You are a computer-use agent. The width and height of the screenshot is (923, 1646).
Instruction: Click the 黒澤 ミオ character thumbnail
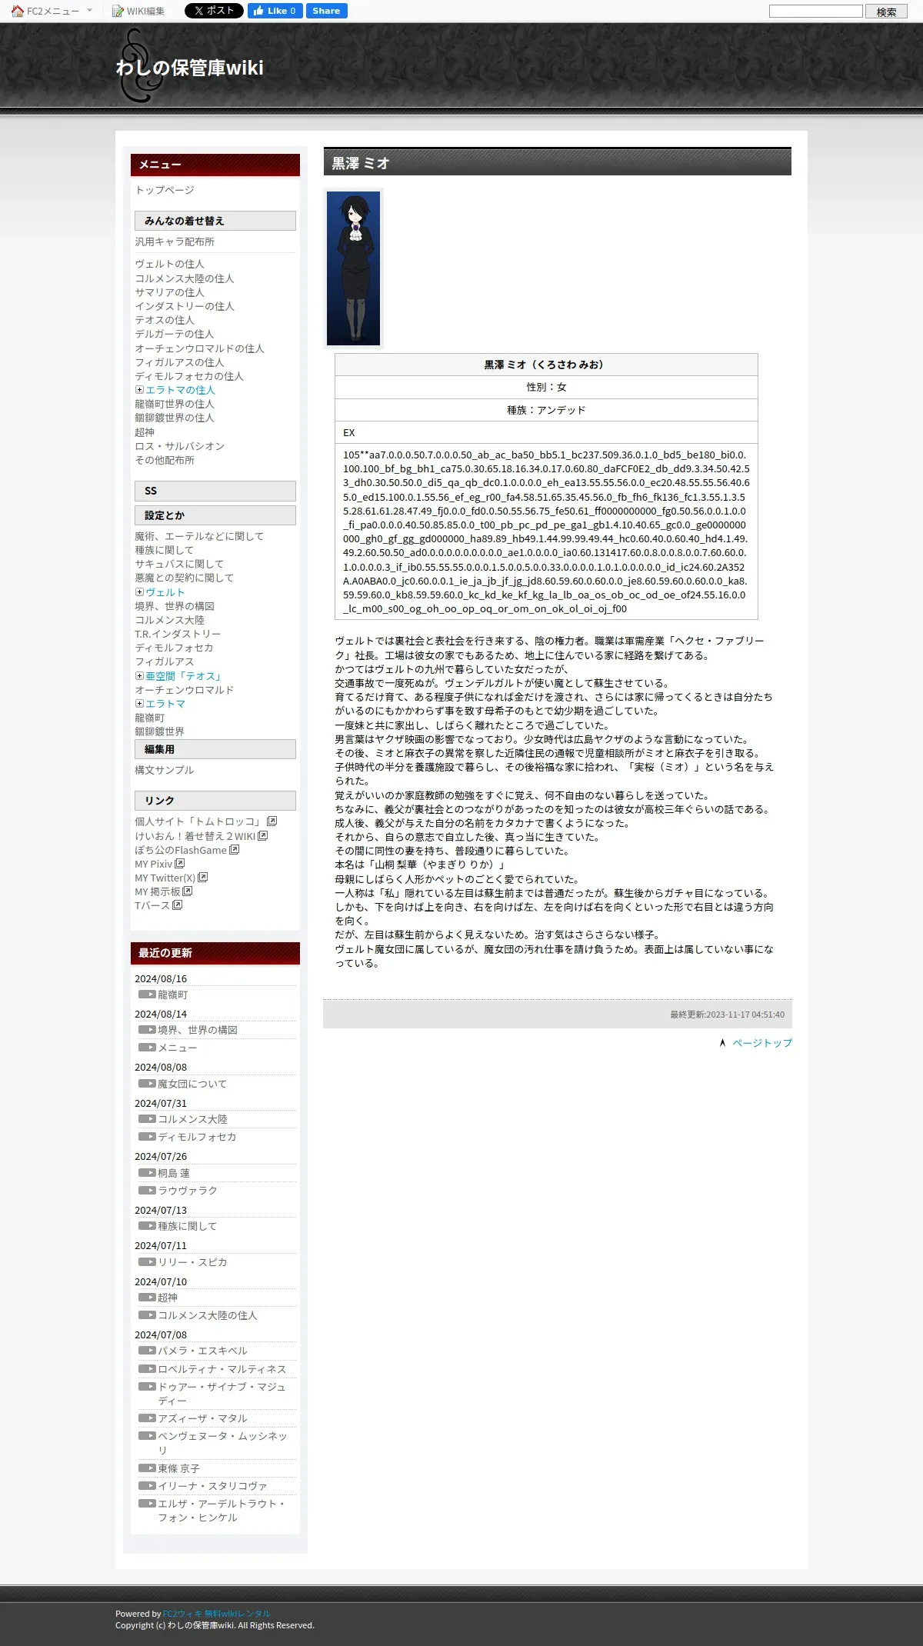(354, 268)
